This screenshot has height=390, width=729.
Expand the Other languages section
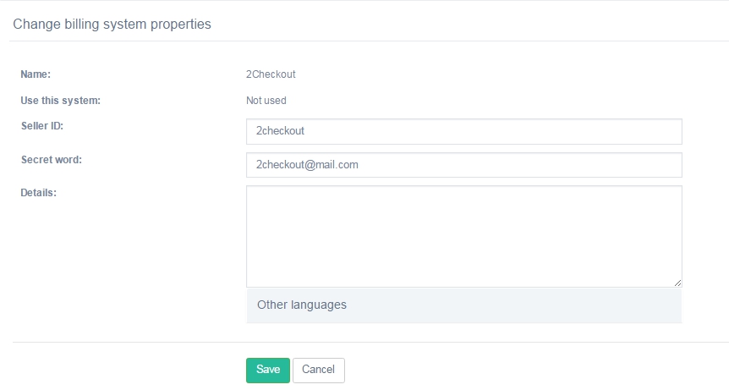(302, 305)
